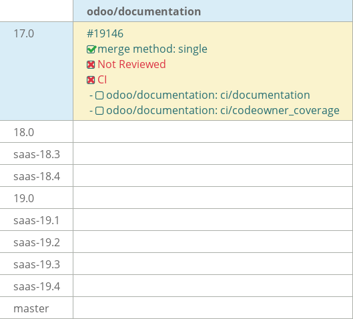
Task: Select the saas-19.2 branch row label
Action: pos(37,243)
